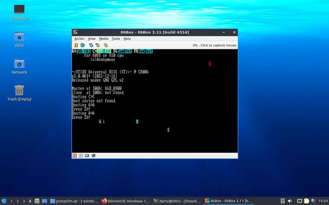Image resolution: width=329 pixels, height=205 pixels.
Task: Click the "FDD [A]" boot menu label
Action: point(83,51)
